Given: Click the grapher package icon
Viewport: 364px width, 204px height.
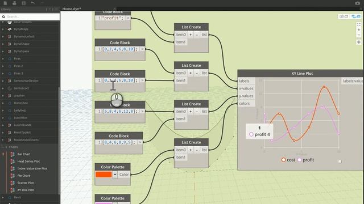Looking at the screenshot, I should click(x=10, y=96).
